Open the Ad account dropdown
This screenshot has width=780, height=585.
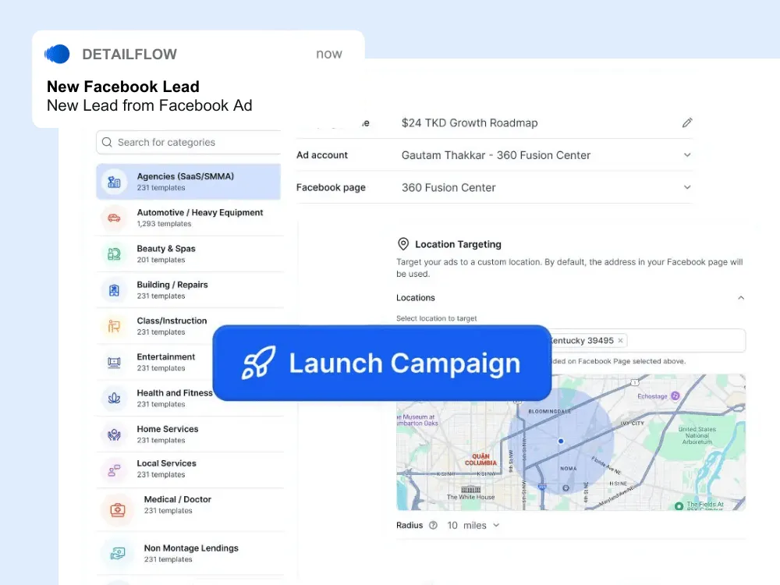click(x=687, y=154)
